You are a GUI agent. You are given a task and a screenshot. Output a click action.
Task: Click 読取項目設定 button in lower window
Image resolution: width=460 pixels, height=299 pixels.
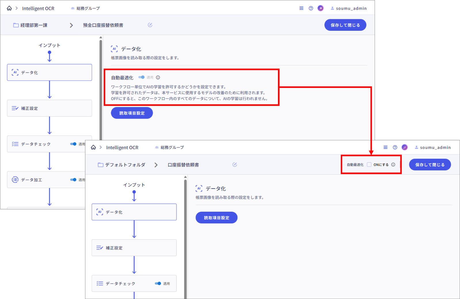point(216,218)
